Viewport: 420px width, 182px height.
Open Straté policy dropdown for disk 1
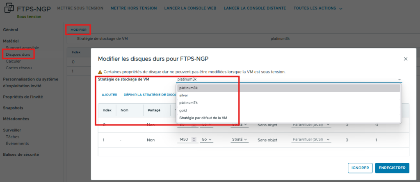[x=240, y=140]
